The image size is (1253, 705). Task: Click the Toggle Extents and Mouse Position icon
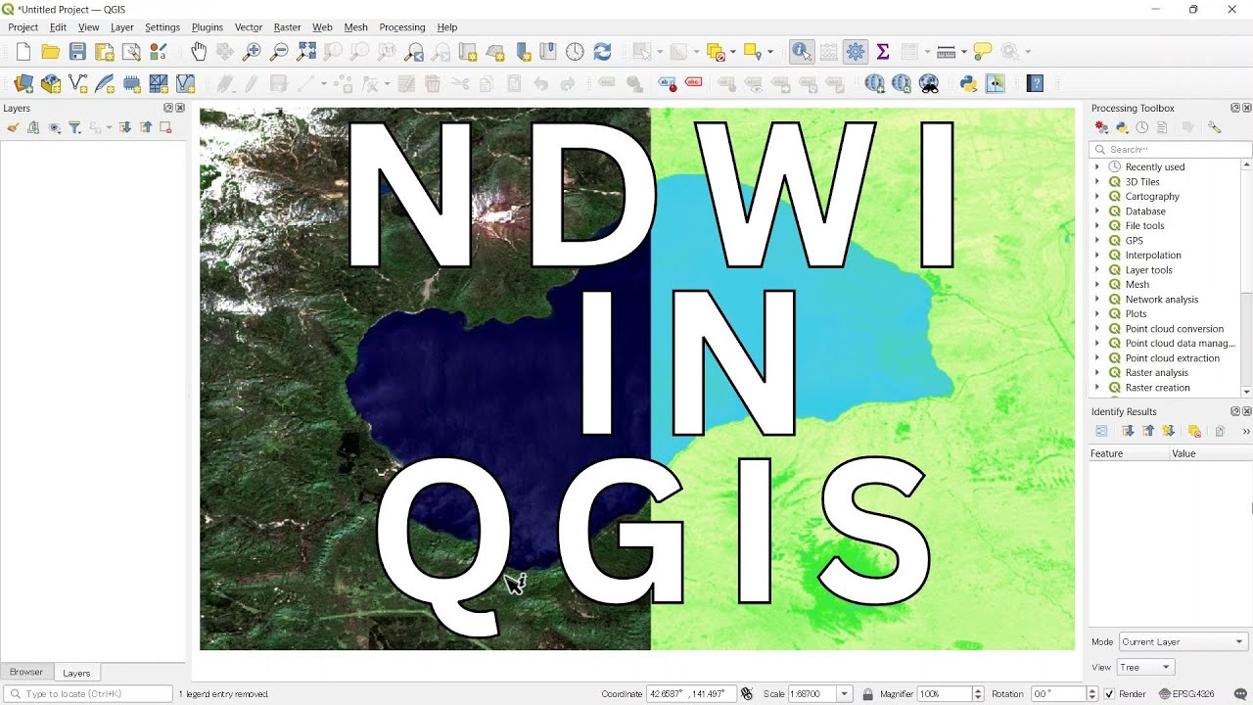pos(747,694)
